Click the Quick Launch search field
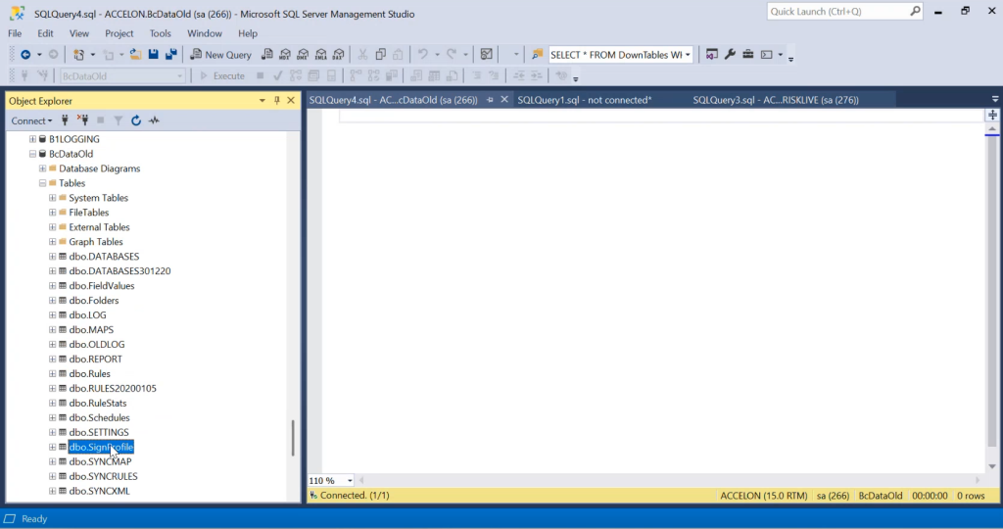Viewport: 1003px width, 529px height. pyautogui.click(x=844, y=12)
